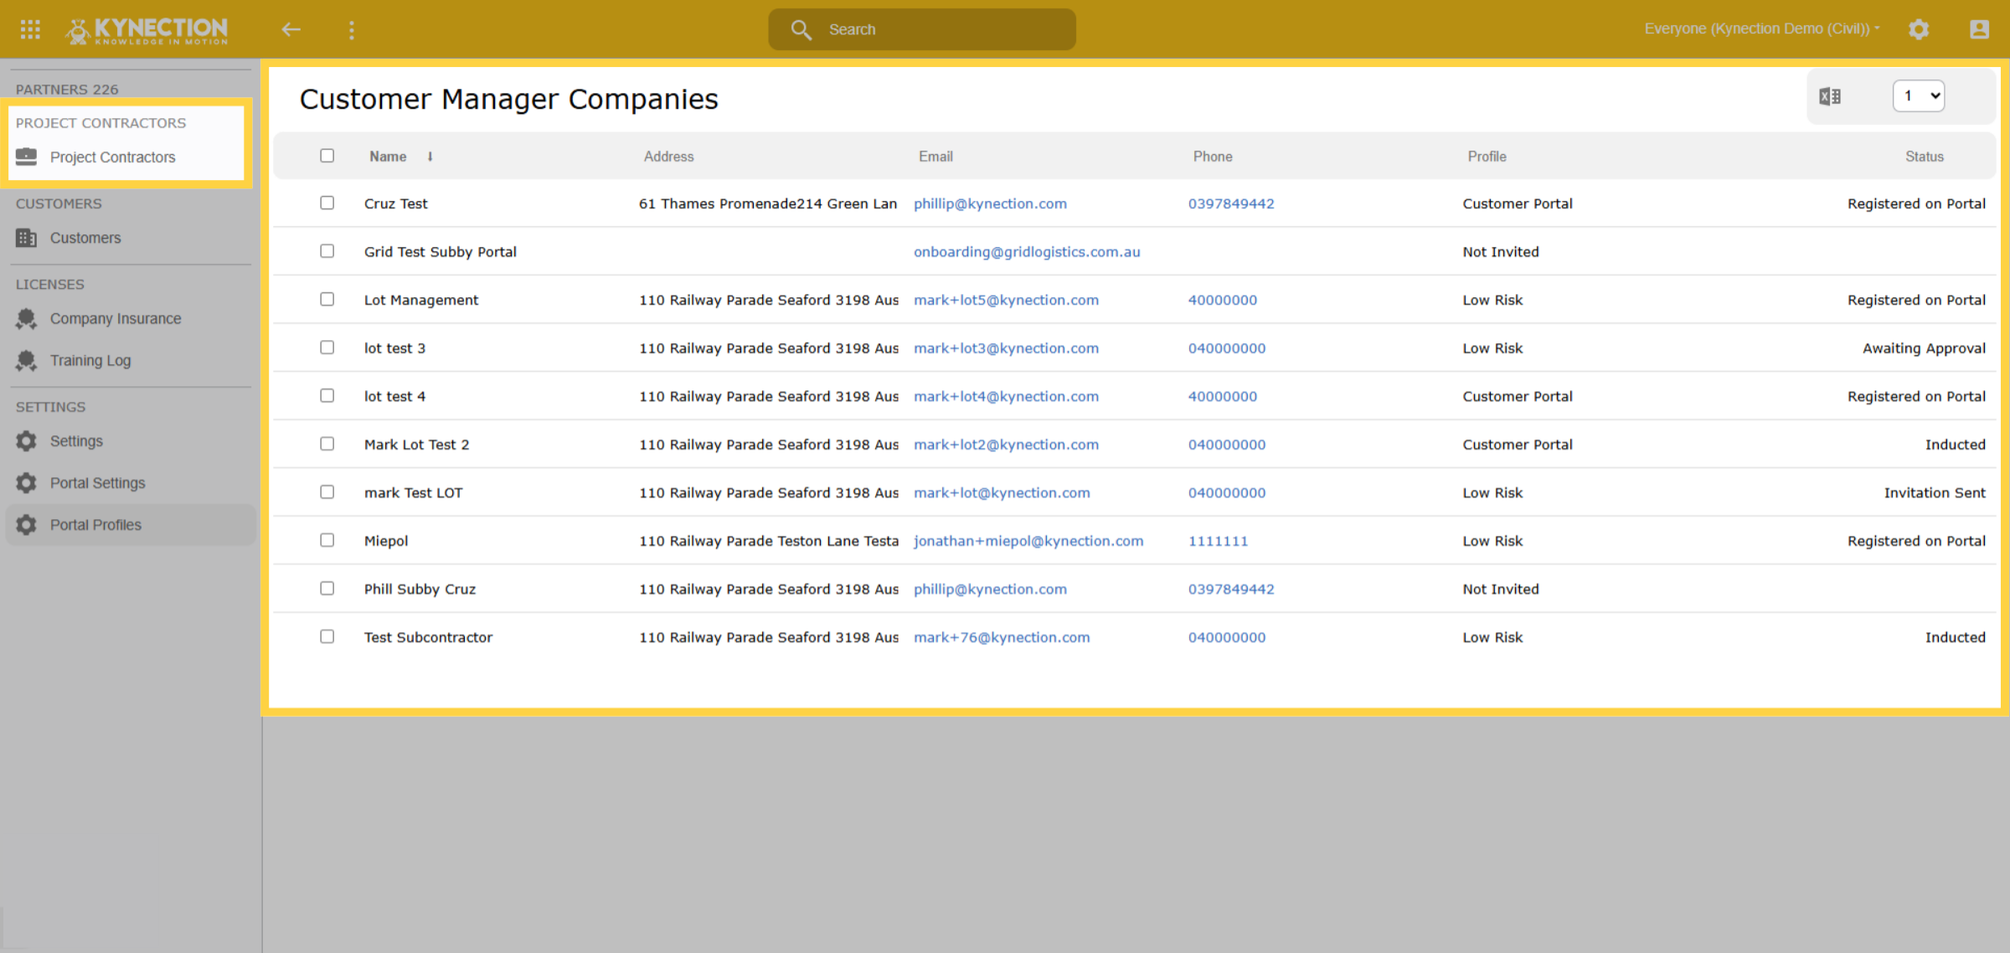
Task: Open the Everyone (Kynection Demo (Civil)) dropdown
Action: tap(1762, 28)
